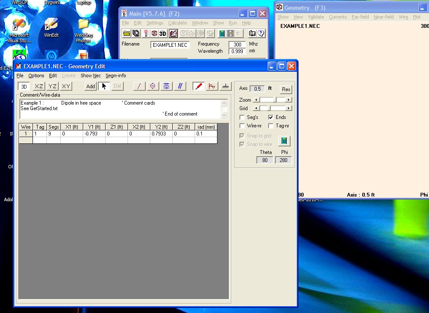Viewport: 429px width, 313px height.
Task: Open the Far-field menu in Geometry window
Action: point(360,17)
